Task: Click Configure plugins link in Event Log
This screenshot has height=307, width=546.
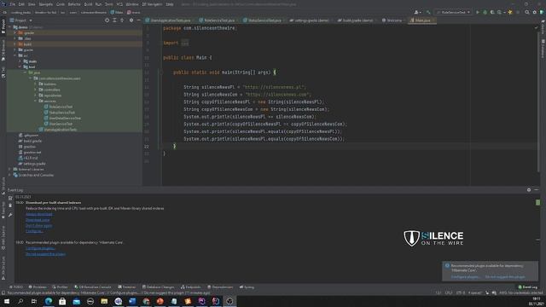Action: click(40, 248)
